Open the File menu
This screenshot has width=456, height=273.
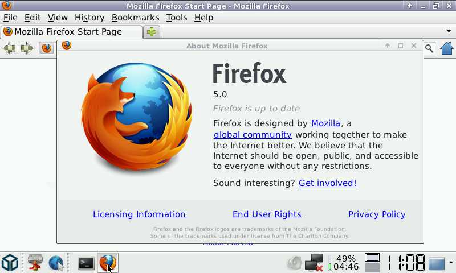coord(10,18)
